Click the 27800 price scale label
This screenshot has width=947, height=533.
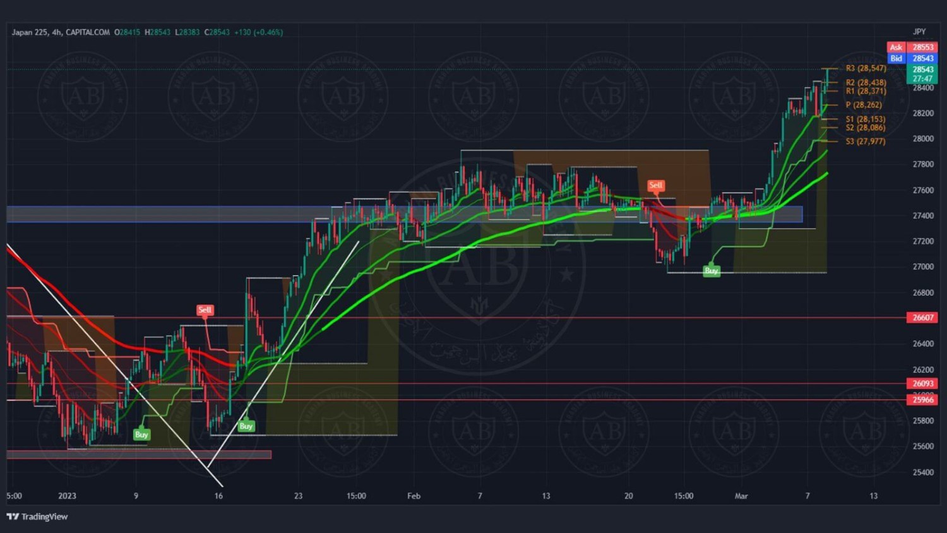923,164
